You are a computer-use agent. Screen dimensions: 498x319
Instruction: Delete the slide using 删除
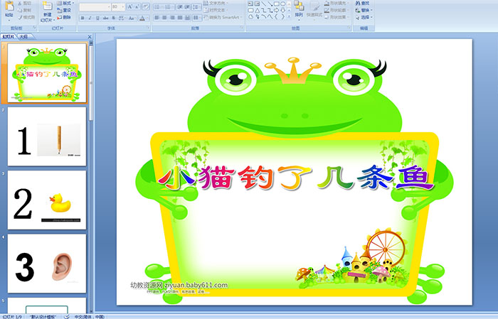tap(64, 18)
